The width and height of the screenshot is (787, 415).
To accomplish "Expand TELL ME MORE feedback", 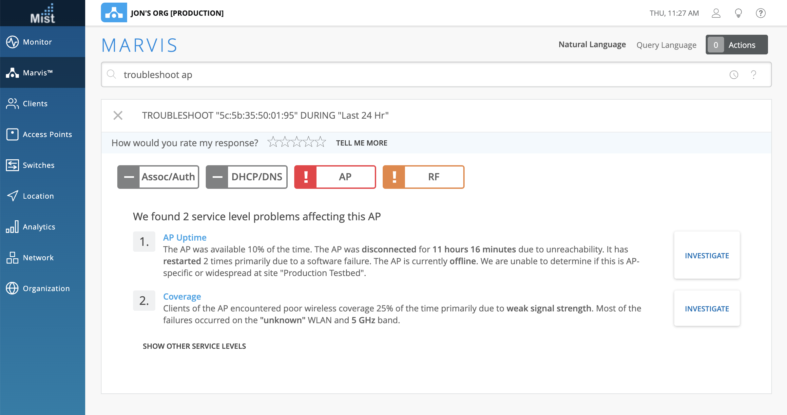I will click(361, 143).
